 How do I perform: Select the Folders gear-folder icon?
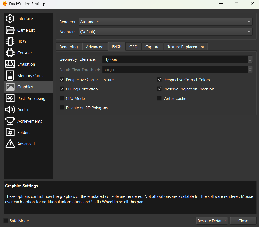point(10,132)
